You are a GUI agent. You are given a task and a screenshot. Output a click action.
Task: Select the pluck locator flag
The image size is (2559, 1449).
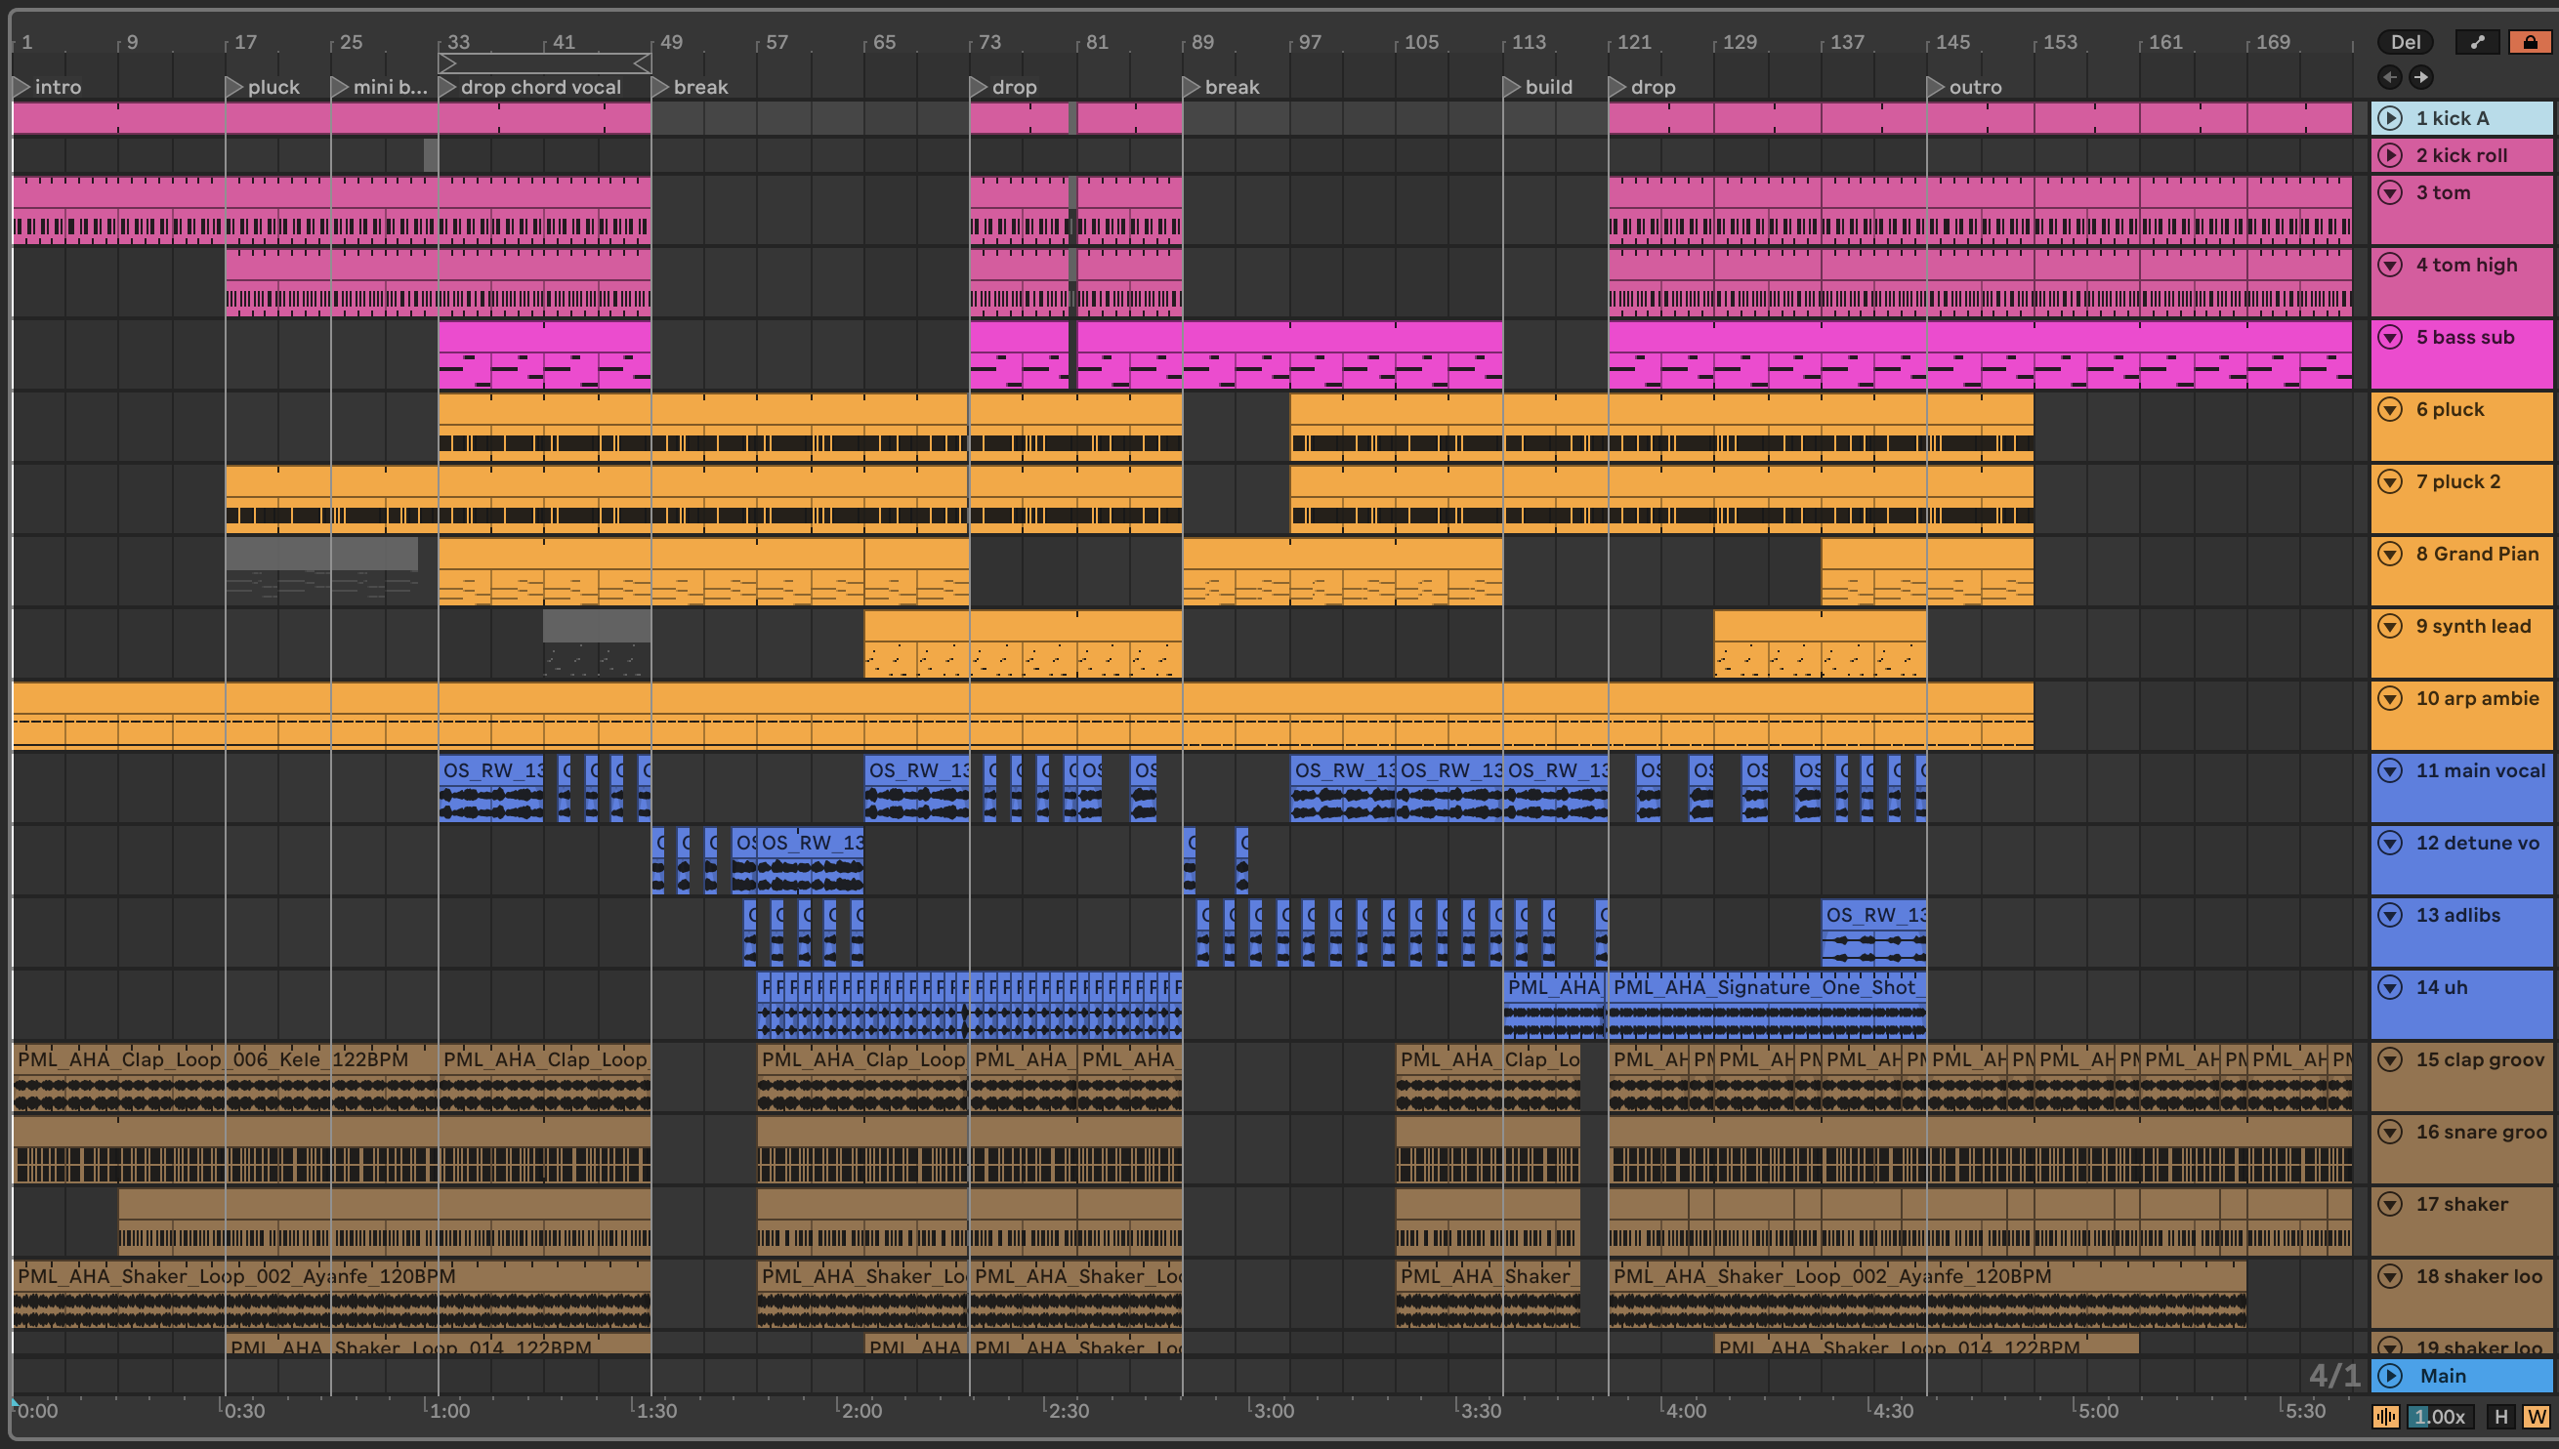click(262, 87)
